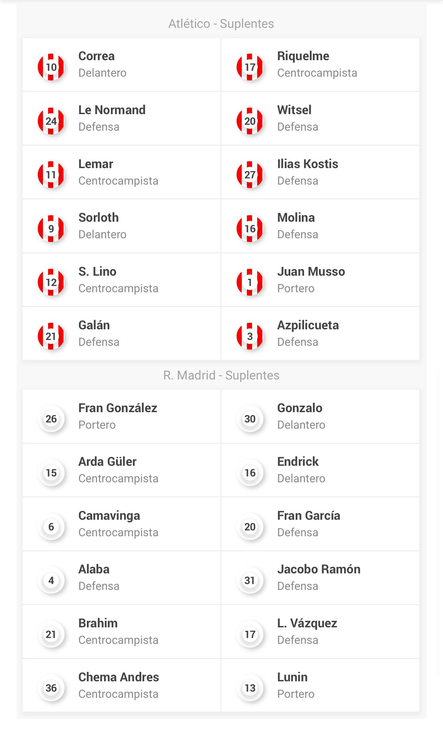
Task: Tap Fran González's number 26 white badge
Action: pos(51,419)
